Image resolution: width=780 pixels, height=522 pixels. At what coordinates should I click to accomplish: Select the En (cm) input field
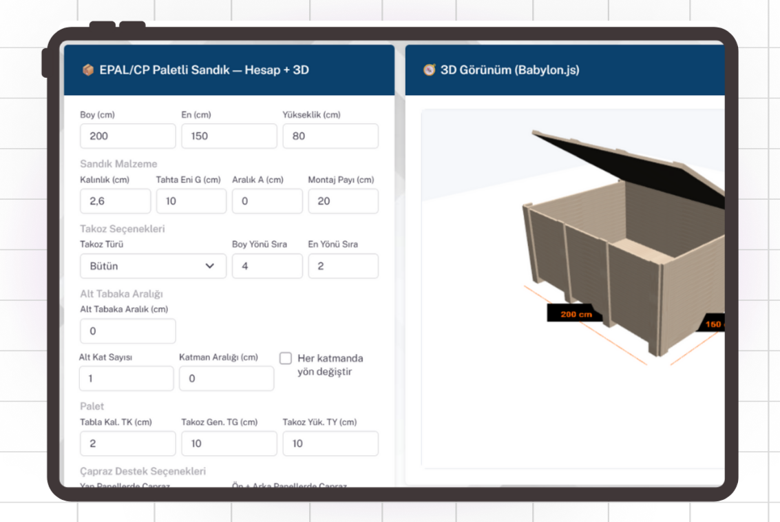(229, 136)
